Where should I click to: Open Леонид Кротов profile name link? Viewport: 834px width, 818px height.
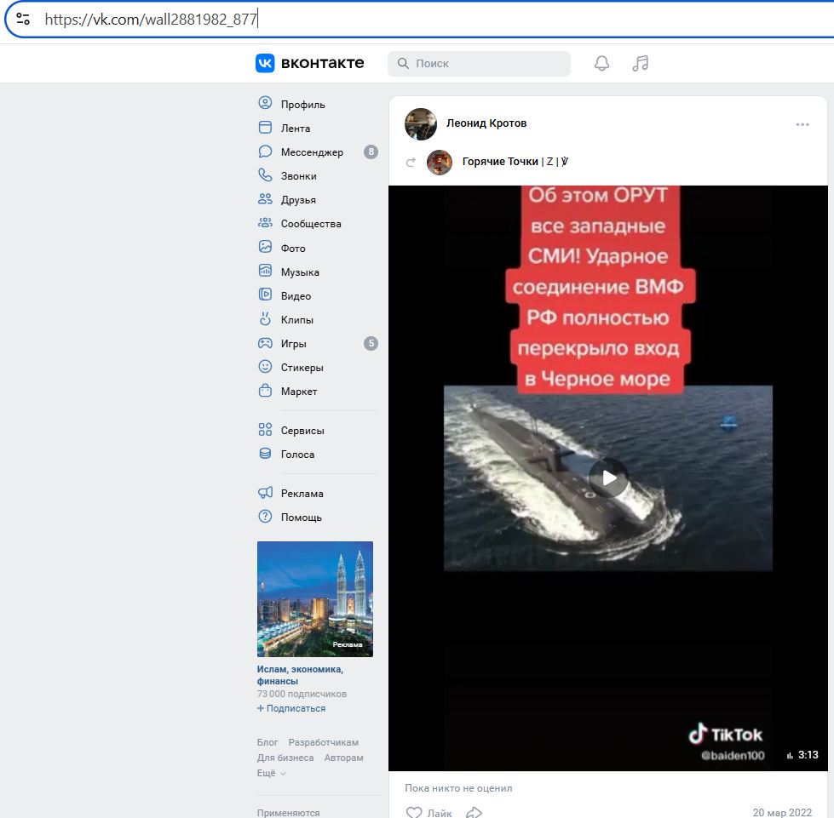[x=486, y=123]
